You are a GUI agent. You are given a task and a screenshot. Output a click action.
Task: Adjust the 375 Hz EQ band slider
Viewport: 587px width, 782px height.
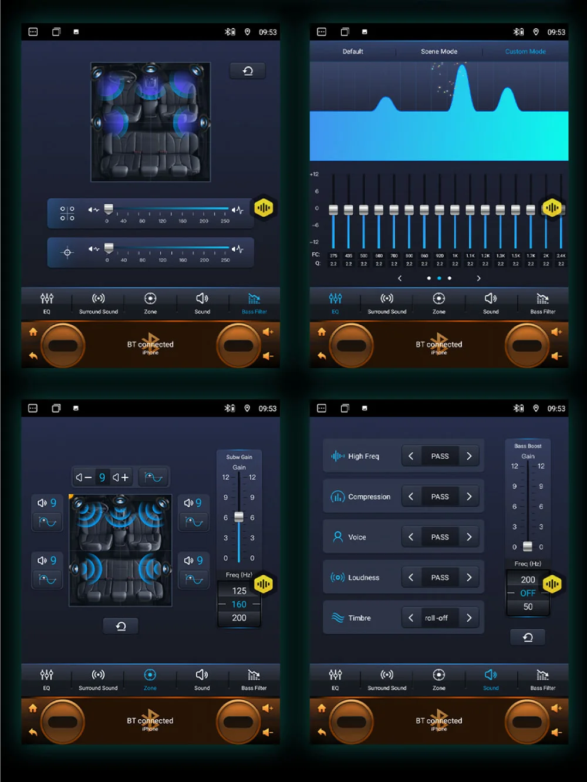(x=333, y=211)
